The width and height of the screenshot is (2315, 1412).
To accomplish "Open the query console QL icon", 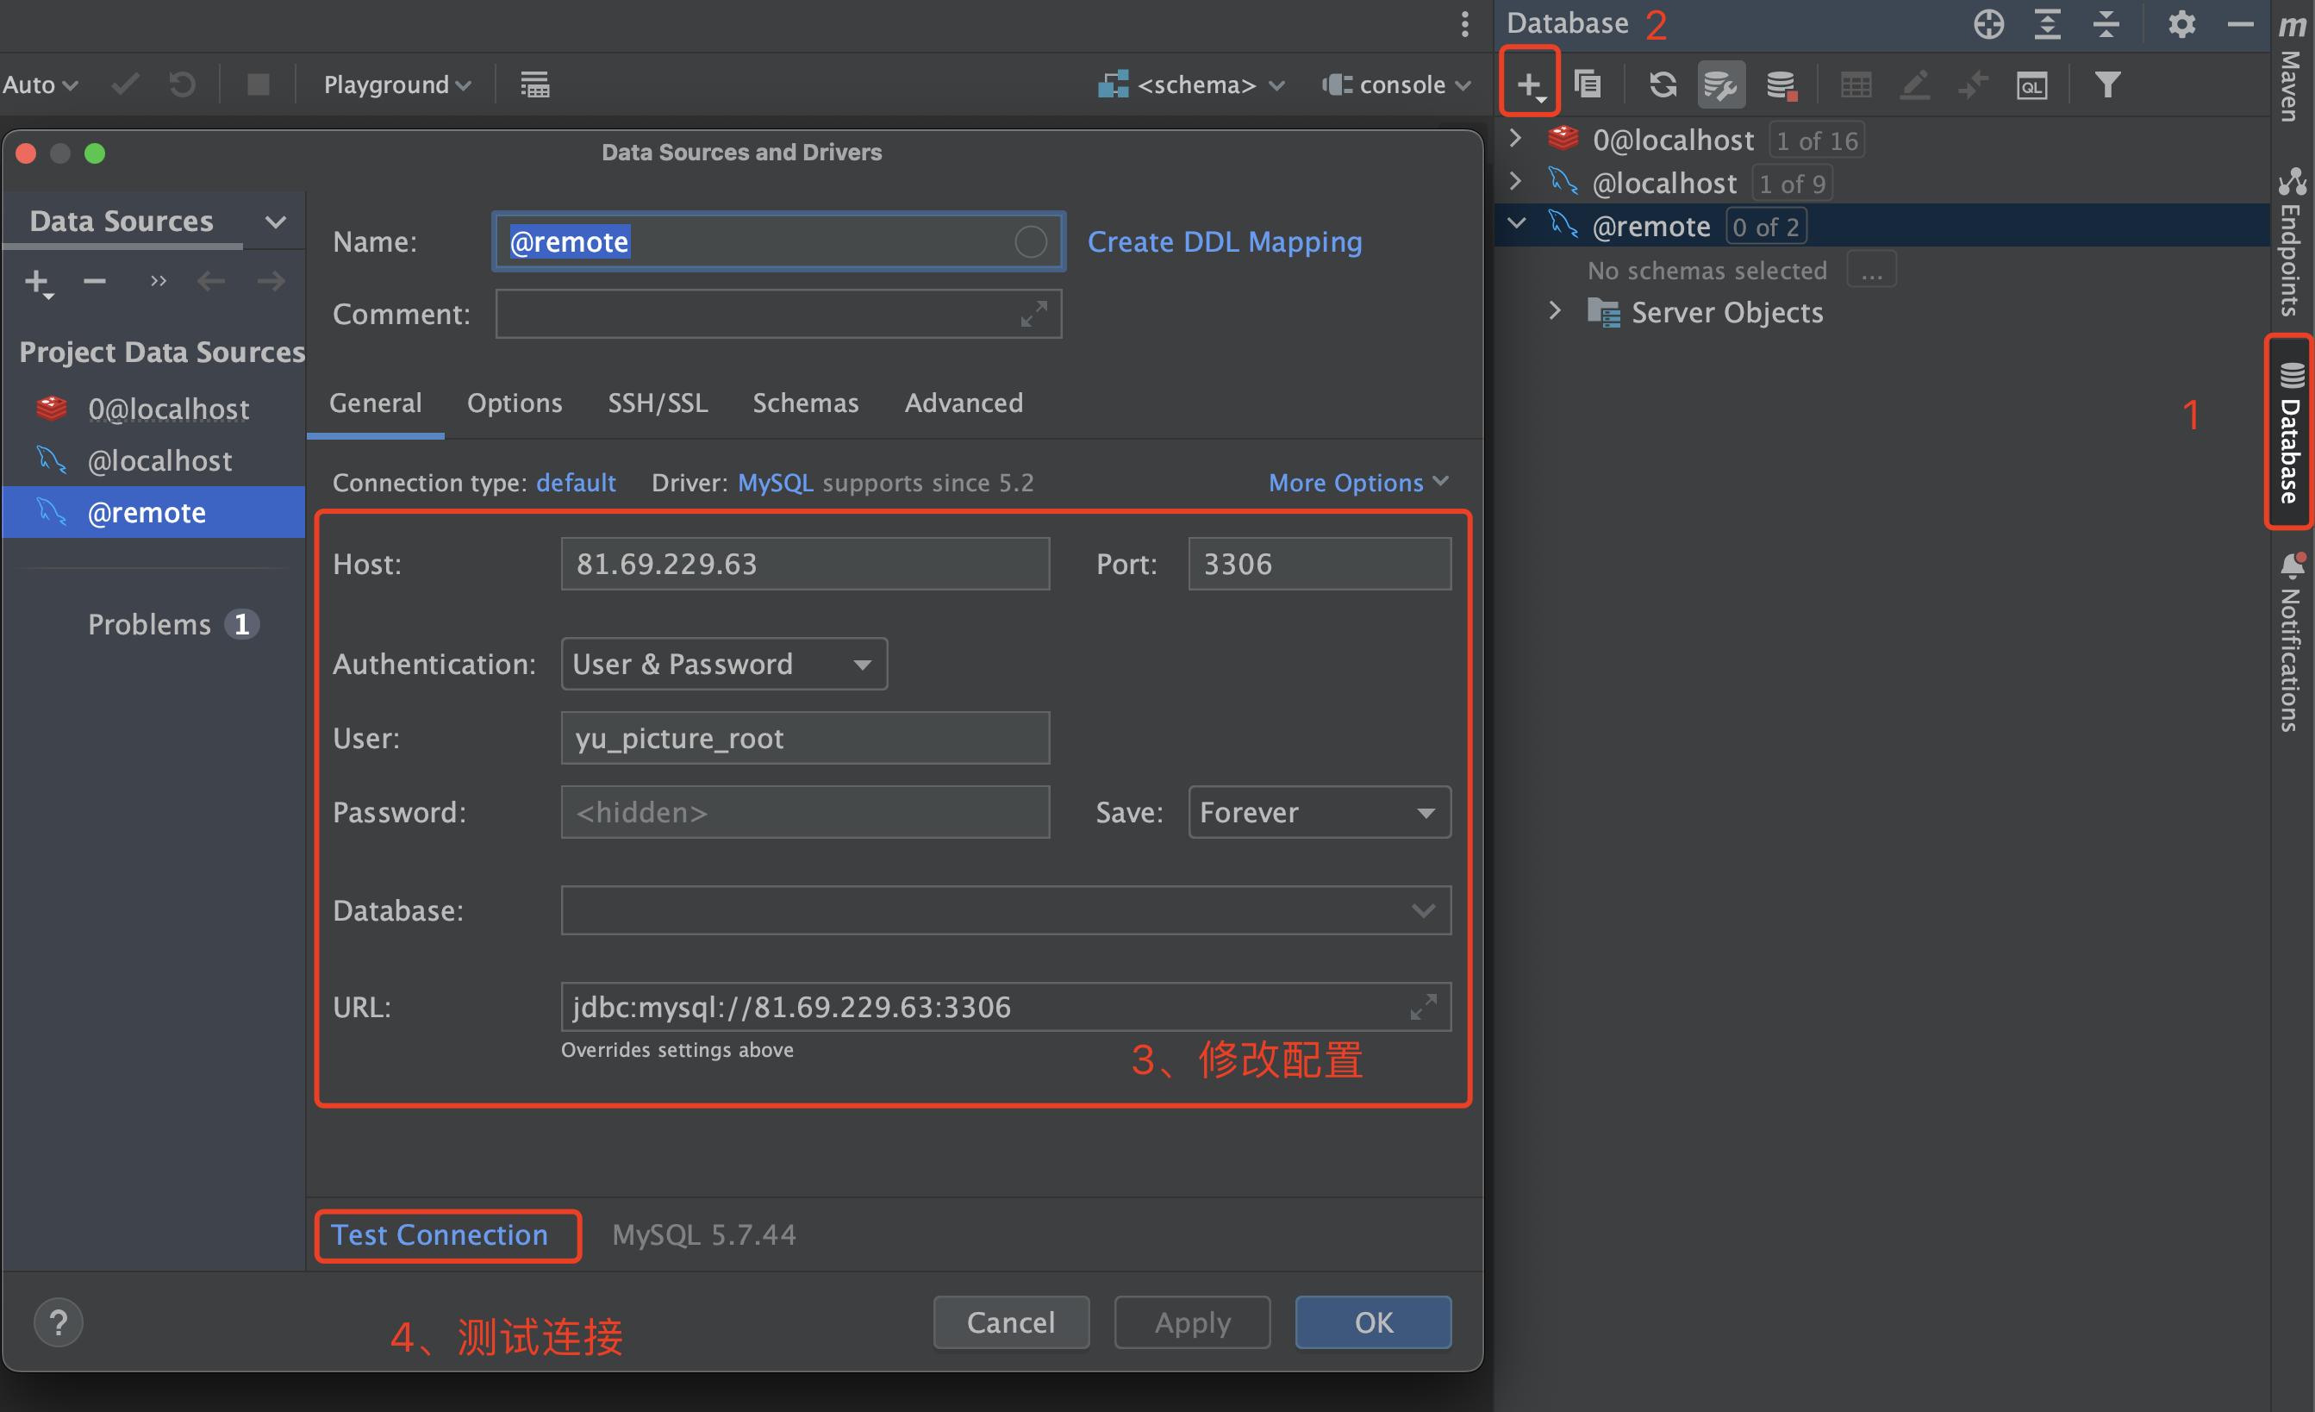I will pyautogui.click(x=2031, y=85).
